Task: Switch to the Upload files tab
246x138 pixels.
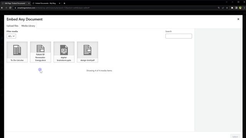Action: coord(12,26)
